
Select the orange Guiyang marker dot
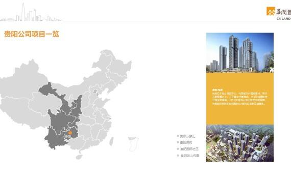point(70,133)
